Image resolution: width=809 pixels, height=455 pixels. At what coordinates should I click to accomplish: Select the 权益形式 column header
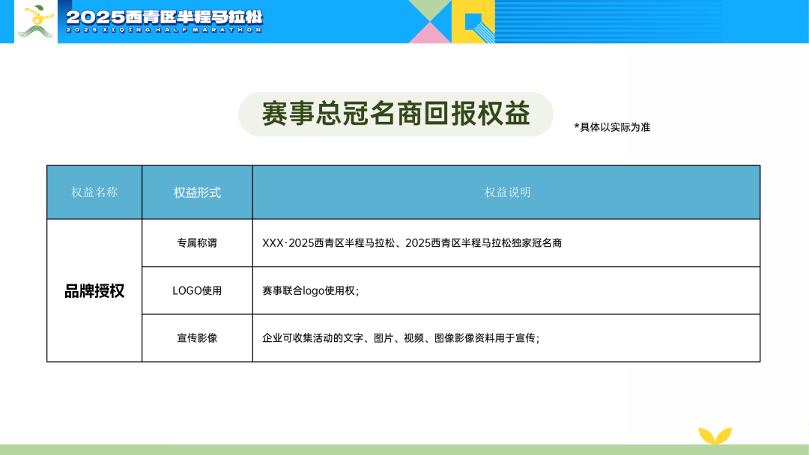(x=197, y=192)
